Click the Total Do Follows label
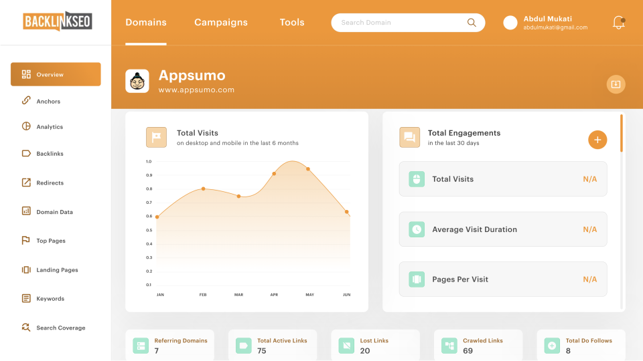 [589, 340]
